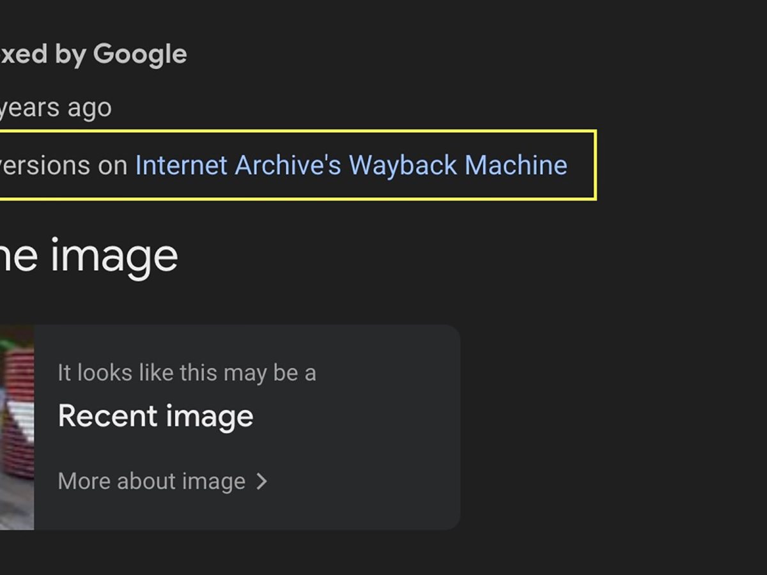Image resolution: width=767 pixels, height=575 pixels.
Task: Click the word "Machine" in the link
Action: point(516,165)
